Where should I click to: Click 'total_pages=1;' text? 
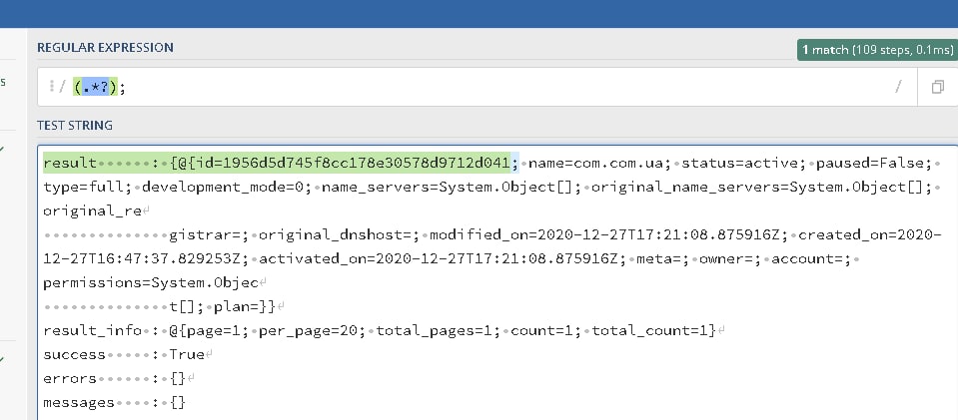[x=439, y=331]
